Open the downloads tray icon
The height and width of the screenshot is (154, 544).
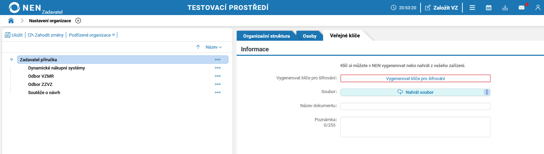[x=505, y=8]
